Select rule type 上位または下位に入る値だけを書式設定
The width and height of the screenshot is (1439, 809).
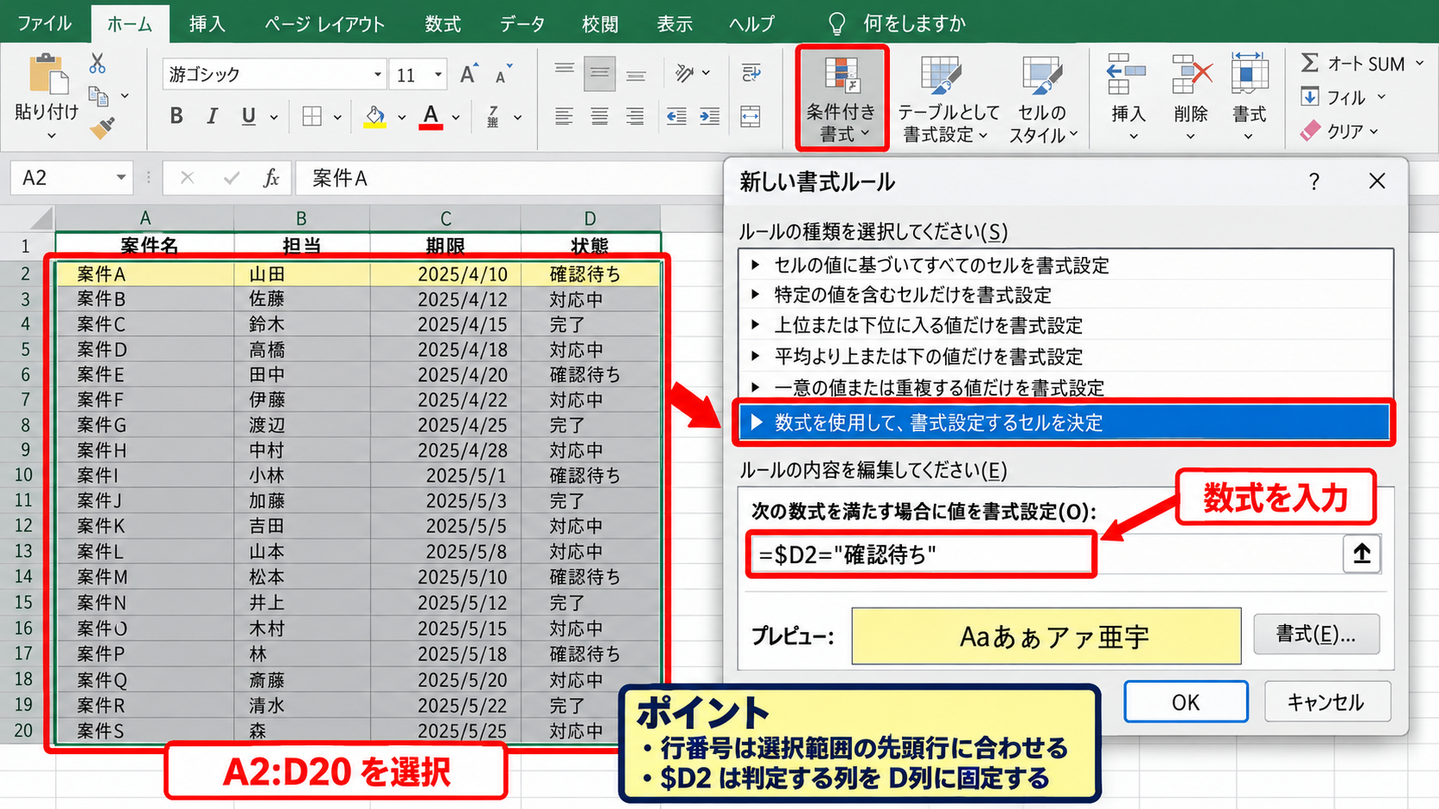pos(1065,325)
